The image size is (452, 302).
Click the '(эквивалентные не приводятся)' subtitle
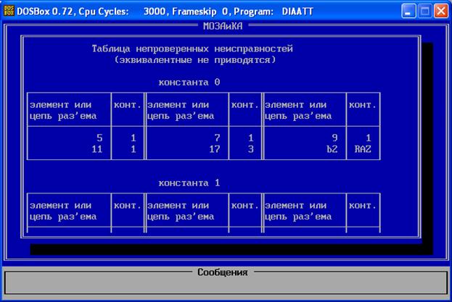point(194,59)
